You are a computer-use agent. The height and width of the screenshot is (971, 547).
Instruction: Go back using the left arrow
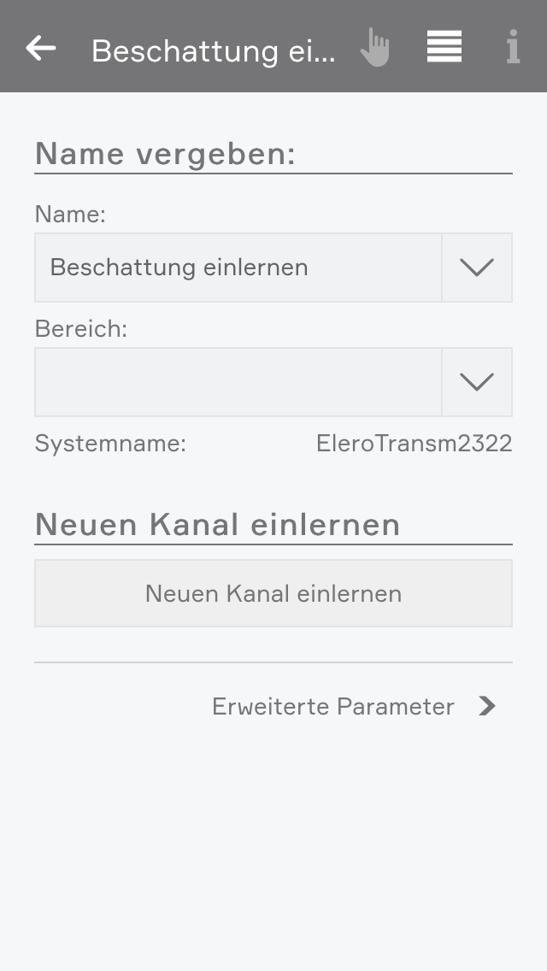tap(41, 48)
